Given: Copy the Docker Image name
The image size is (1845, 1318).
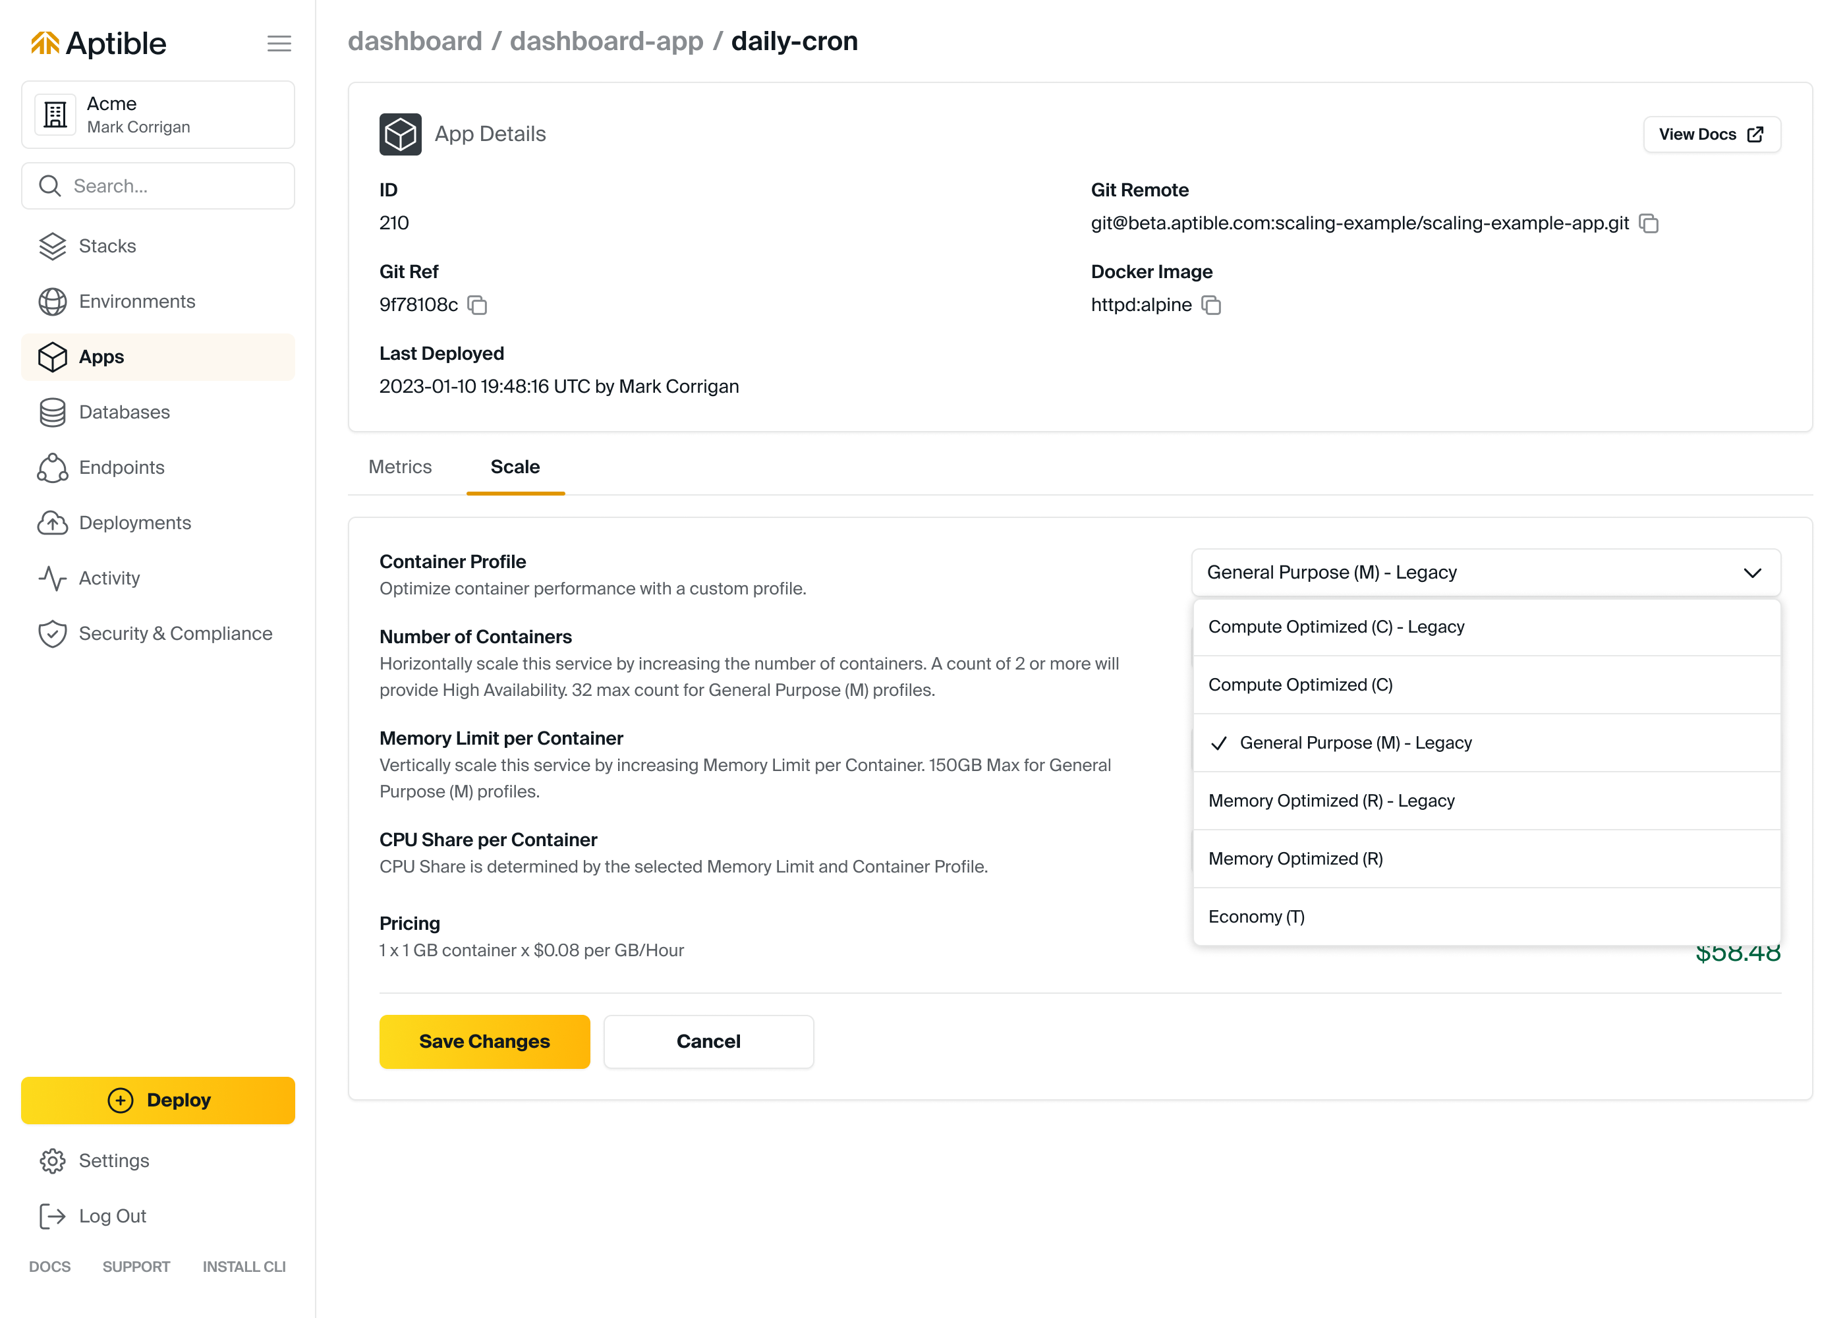Looking at the screenshot, I should (x=1210, y=305).
